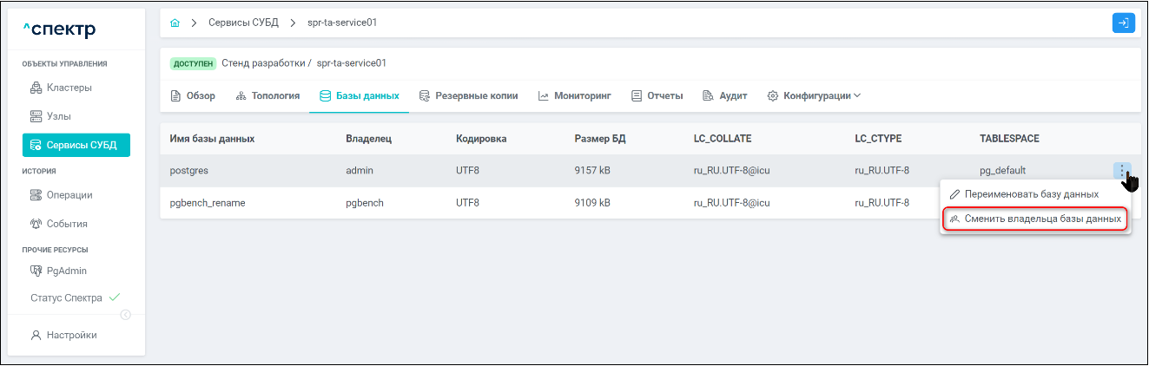This screenshot has height=366, width=1149.
Task: Select the pgbench_rename database row
Action: coord(207,203)
